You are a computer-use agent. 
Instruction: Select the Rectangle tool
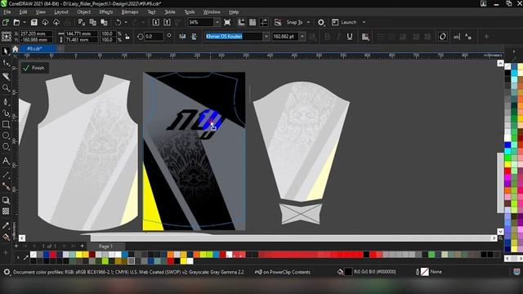(x=6, y=124)
